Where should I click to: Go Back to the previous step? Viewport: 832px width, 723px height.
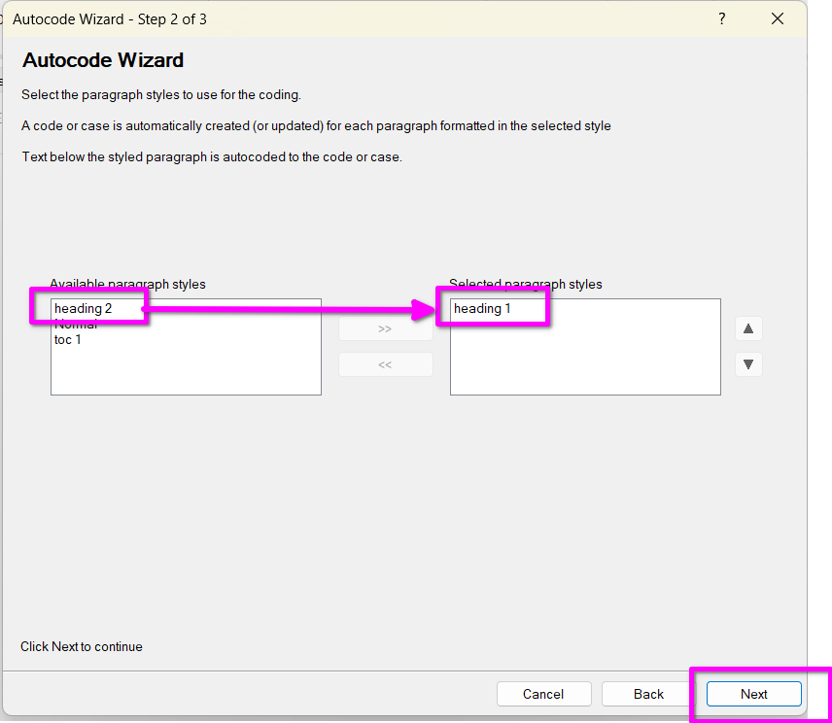tap(648, 694)
